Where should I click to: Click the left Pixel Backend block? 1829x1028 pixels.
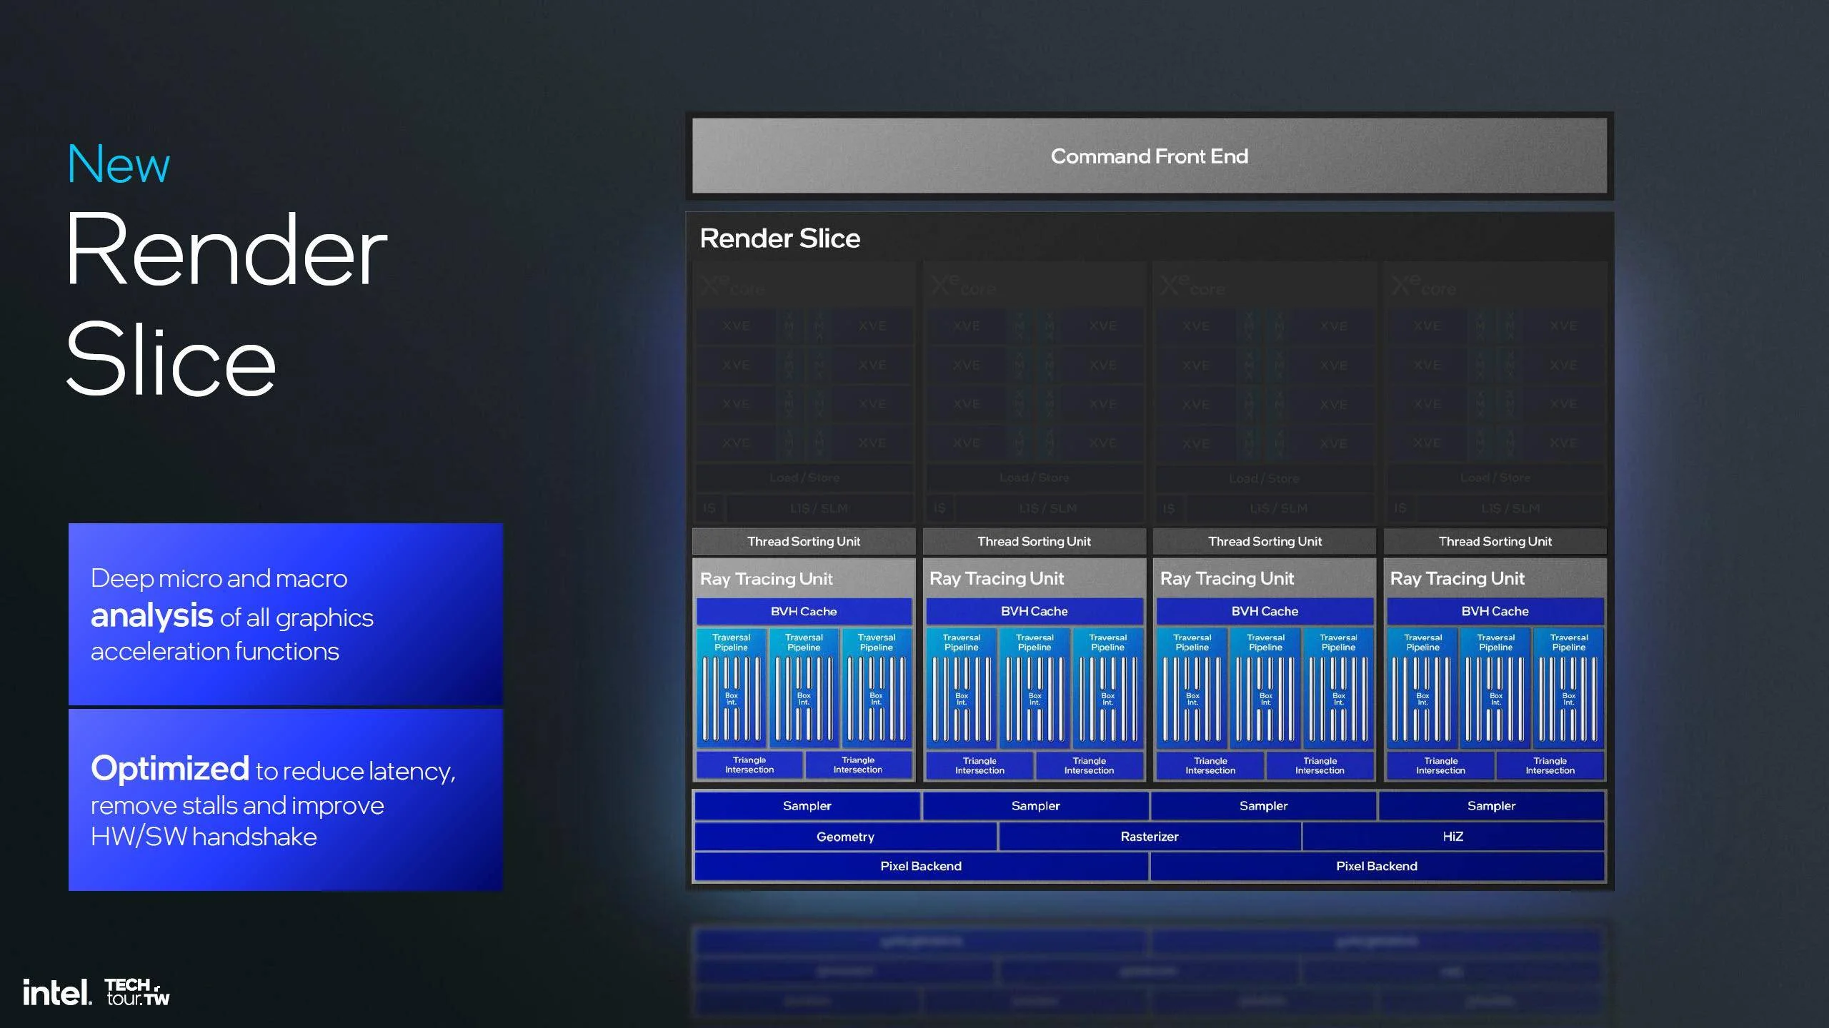(x=920, y=866)
